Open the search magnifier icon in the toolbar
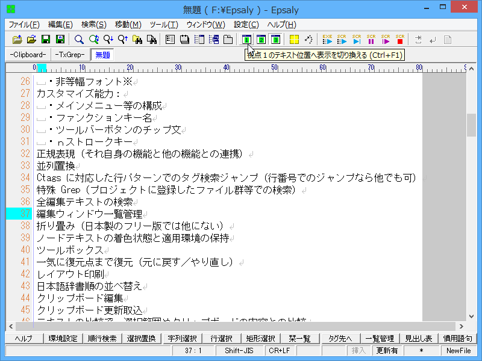 (x=79, y=39)
